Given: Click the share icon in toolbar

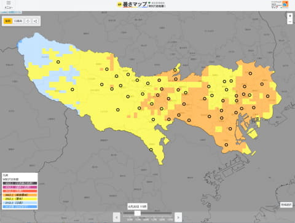Looking at the screenshot, I should pos(36,21).
